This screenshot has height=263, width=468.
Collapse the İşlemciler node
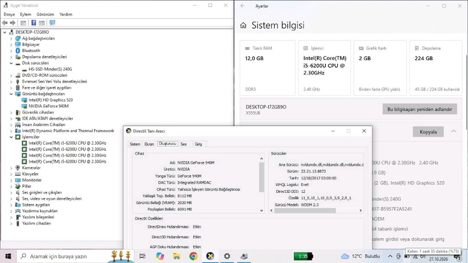(11, 137)
